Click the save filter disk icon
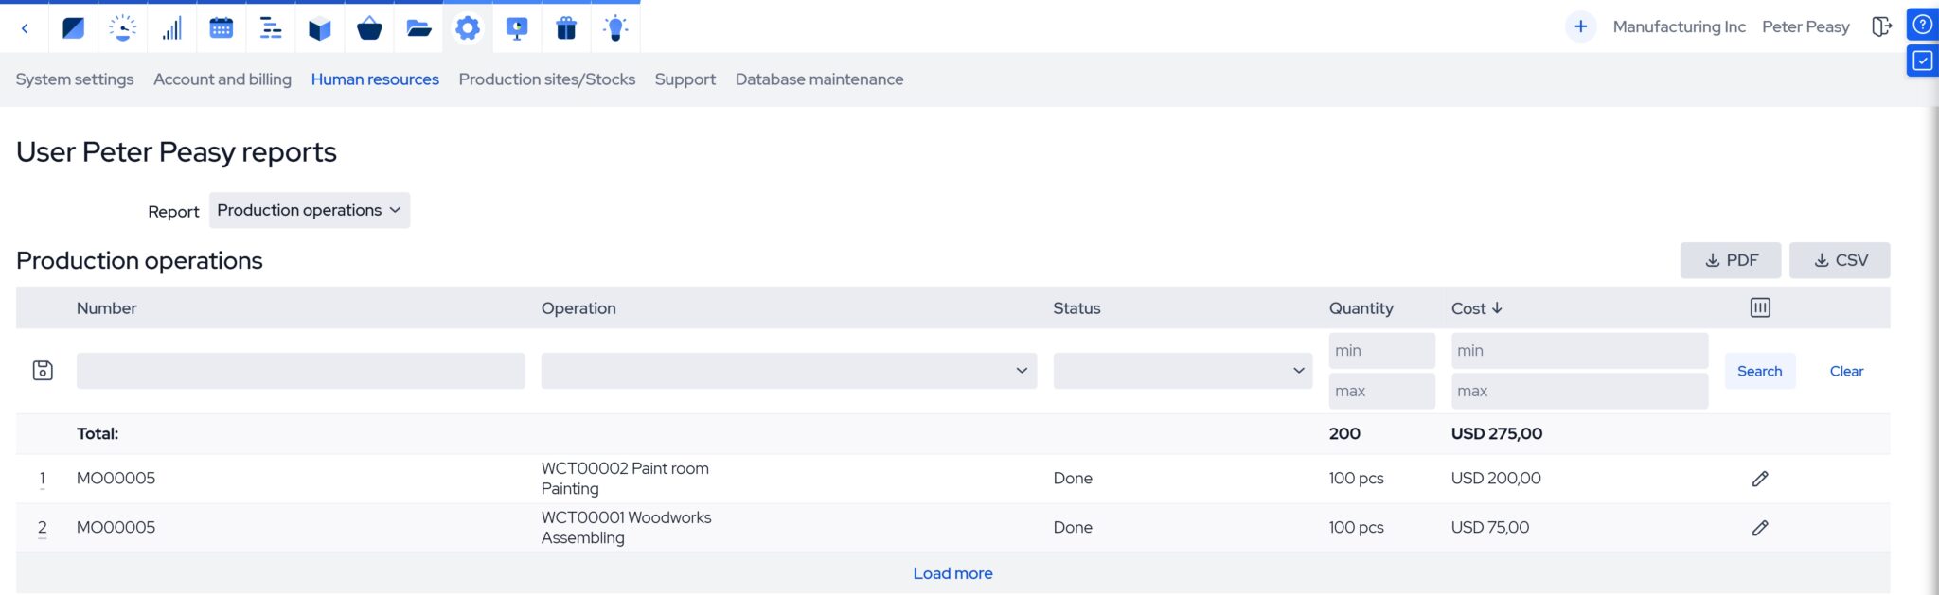This screenshot has height=595, width=1939. coord(43,371)
